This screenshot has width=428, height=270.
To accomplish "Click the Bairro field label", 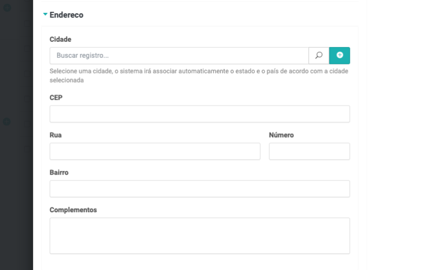I will pos(59,172).
